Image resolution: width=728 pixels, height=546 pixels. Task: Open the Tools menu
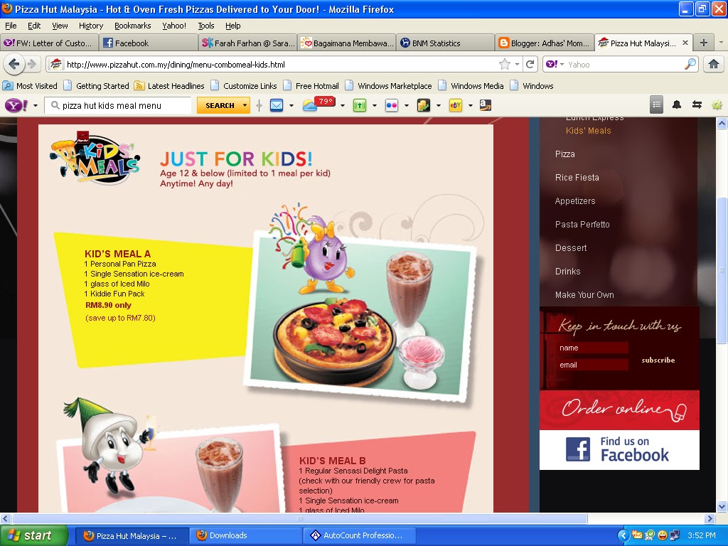point(205,26)
